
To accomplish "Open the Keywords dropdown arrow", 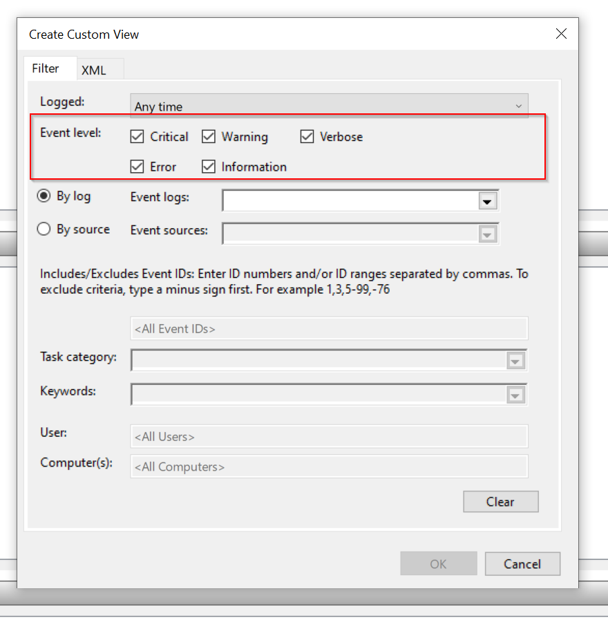I will (x=515, y=395).
